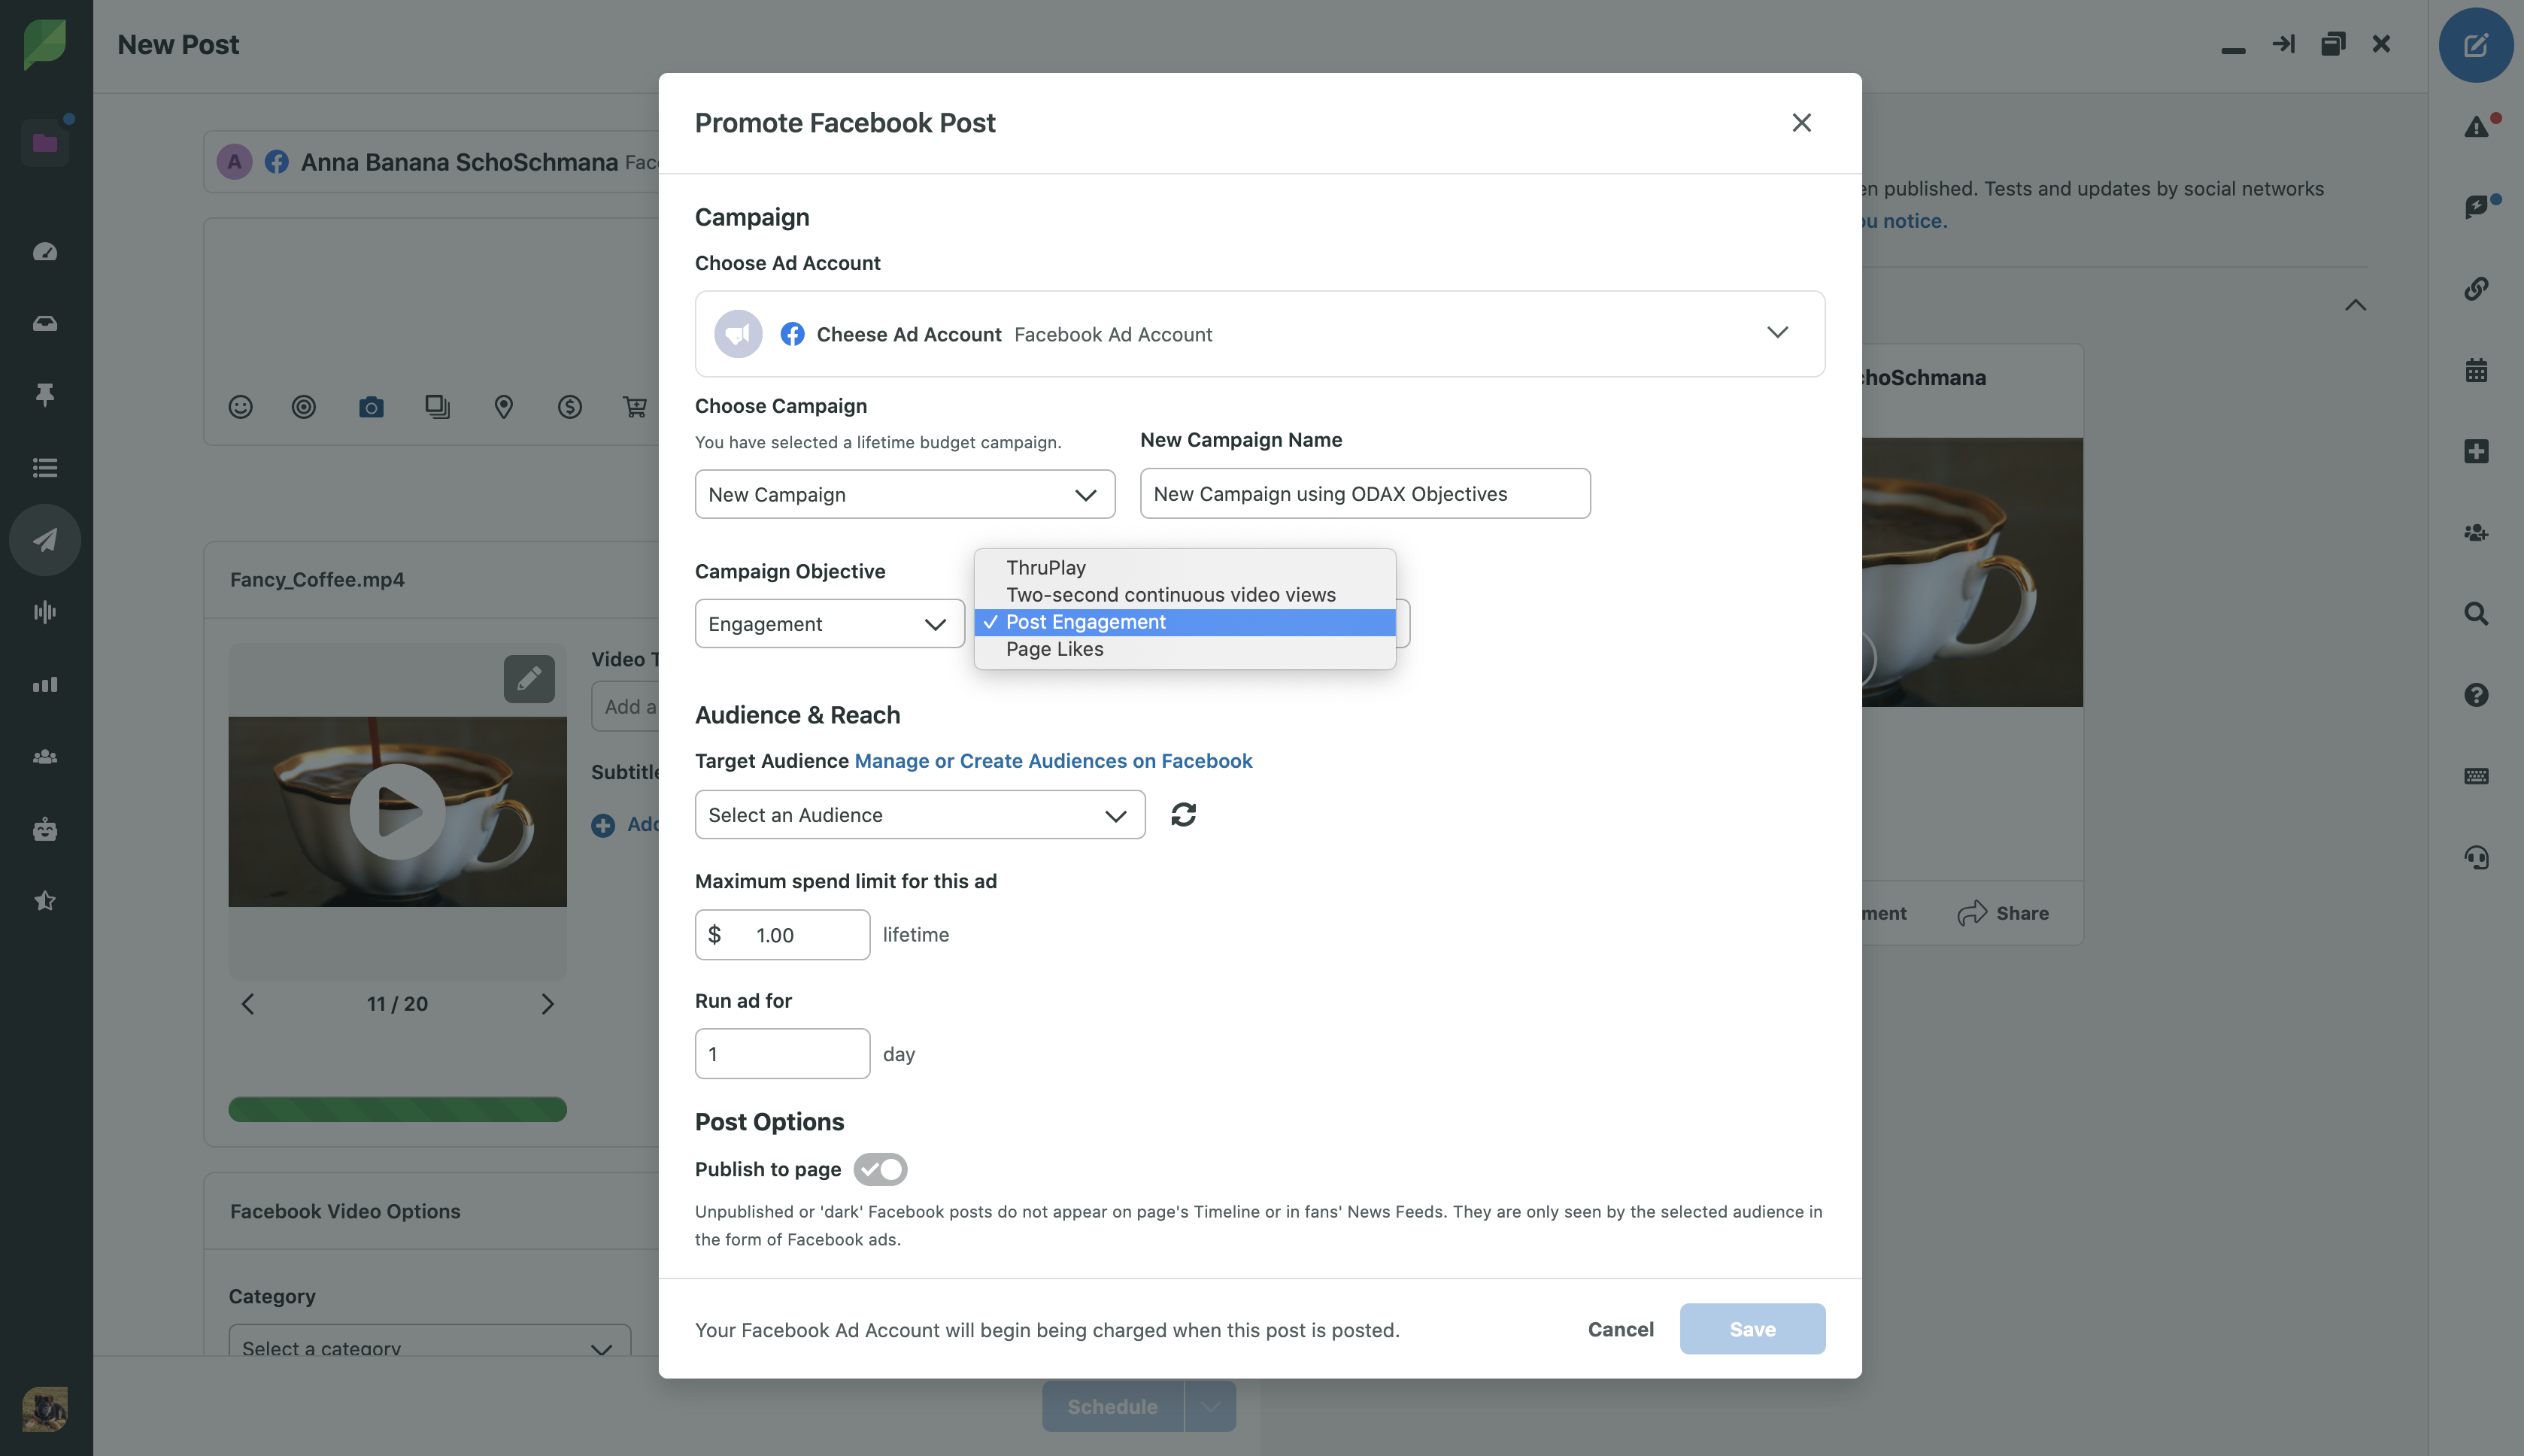Screen dimensions: 2524x1456
Task: Open the inbox tray icon in sidebar
Action: click(x=45, y=323)
